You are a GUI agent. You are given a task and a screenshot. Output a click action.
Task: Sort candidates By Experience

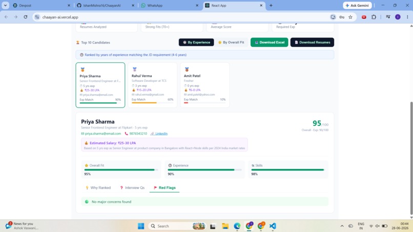pos(196,42)
